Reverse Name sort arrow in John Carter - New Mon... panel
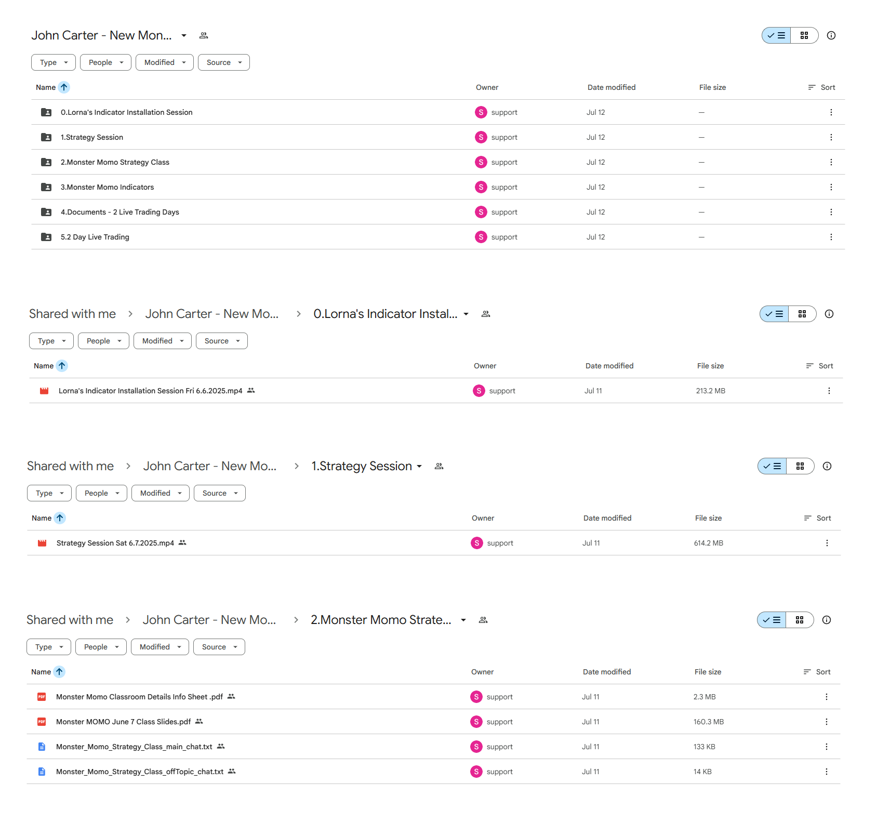The image size is (877, 823). click(64, 87)
